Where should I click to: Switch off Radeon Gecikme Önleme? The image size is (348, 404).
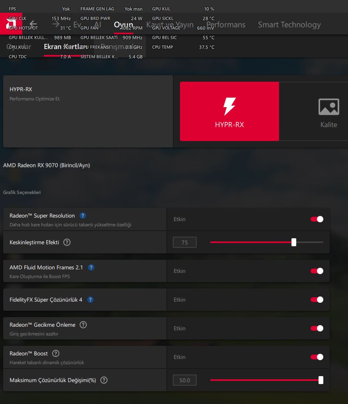[x=317, y=328]
